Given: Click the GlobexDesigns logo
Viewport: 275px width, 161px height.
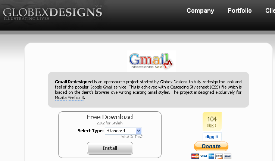Looking at the screenshot, I should 53,13.
